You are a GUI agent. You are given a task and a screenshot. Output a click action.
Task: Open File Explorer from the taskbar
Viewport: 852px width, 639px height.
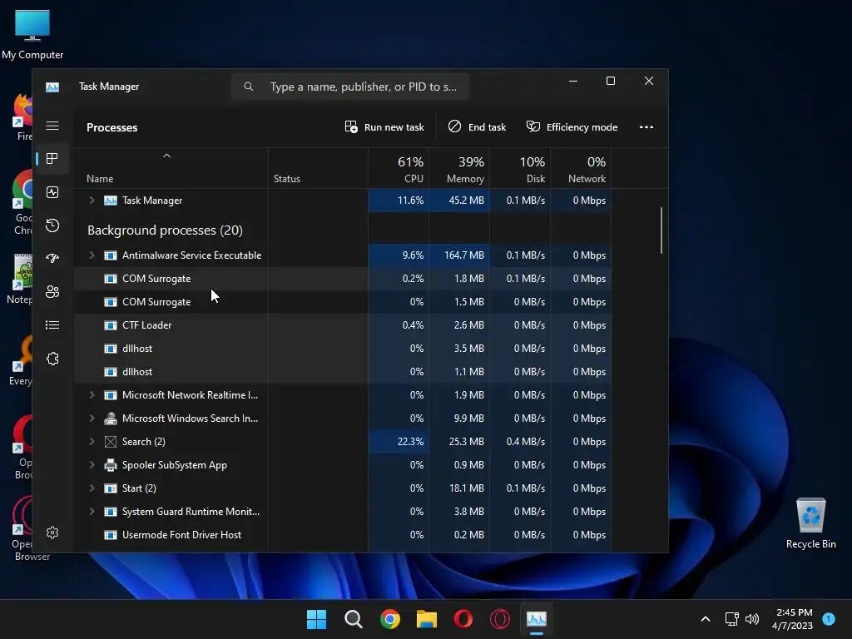tap(427, 619)
